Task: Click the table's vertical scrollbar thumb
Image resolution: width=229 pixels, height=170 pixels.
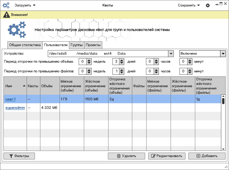Action: 223,101
